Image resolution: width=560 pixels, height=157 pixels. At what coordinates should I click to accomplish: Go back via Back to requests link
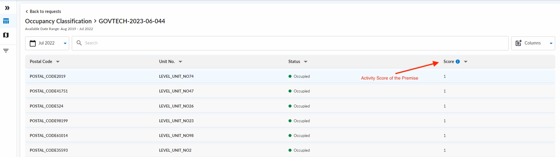click(43, 11)
